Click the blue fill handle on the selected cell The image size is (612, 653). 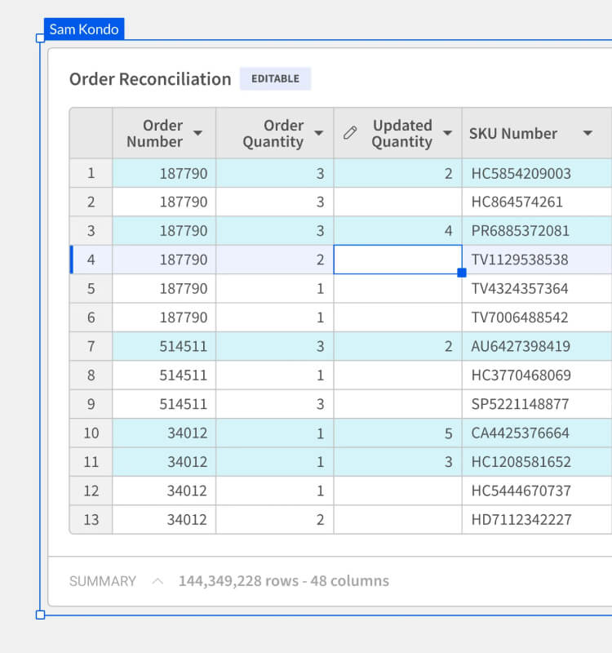click(x=462, y=273)
